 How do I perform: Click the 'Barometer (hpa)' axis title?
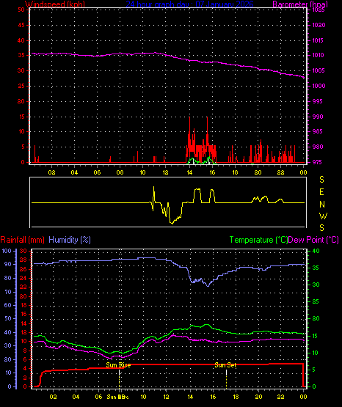(300, 4)
